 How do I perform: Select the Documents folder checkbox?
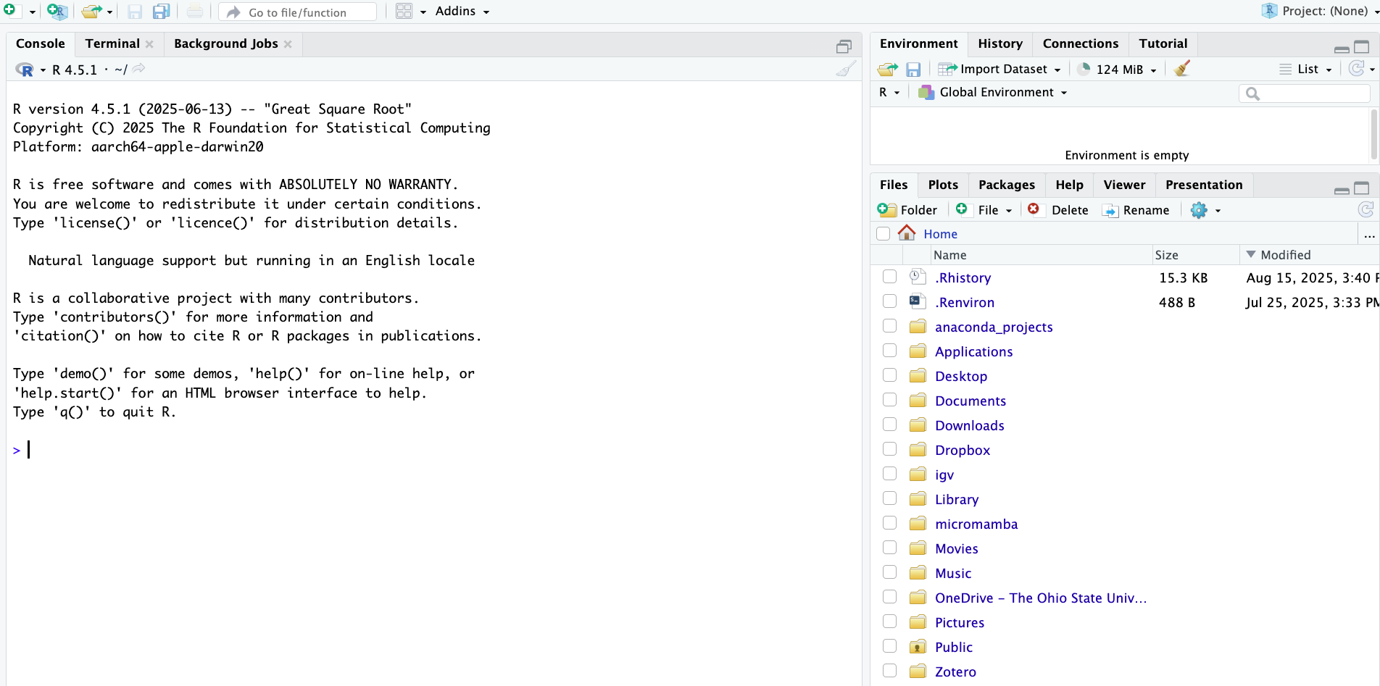coord(889,400)
